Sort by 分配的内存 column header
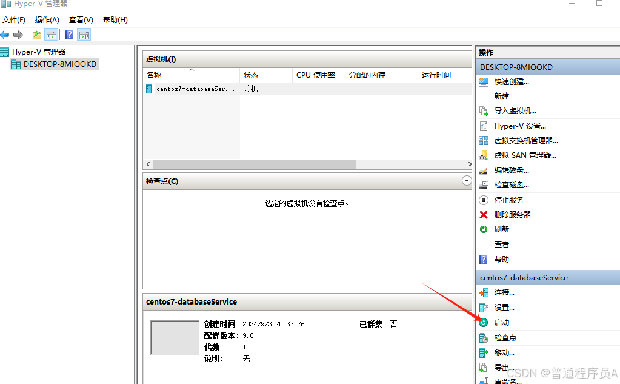 (x=381, y=75)
